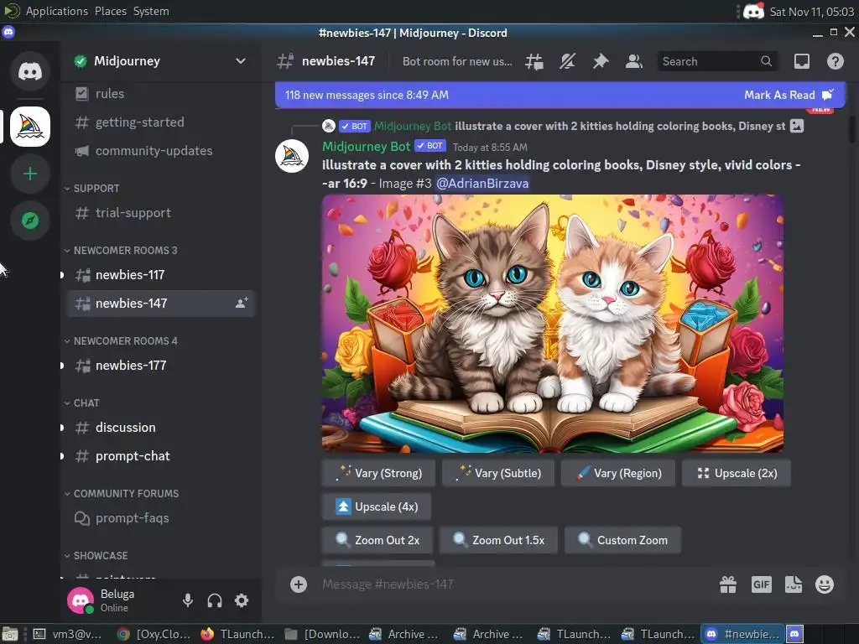859x644 pixels.
Task: Add a server with the plus icon
Action: tap(30, 174)
